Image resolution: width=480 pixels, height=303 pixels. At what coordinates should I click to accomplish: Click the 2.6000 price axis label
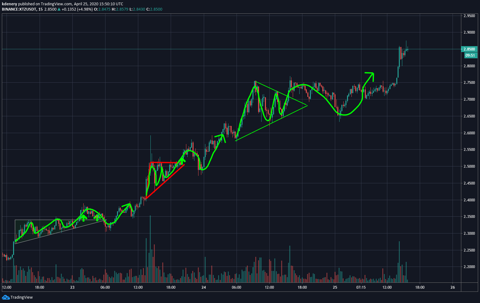coord(469,133)
